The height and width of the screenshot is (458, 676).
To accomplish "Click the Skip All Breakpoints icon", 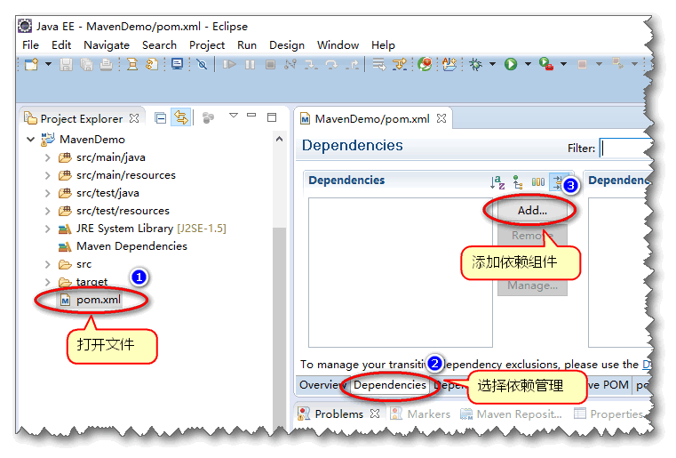I will [202, 65].
